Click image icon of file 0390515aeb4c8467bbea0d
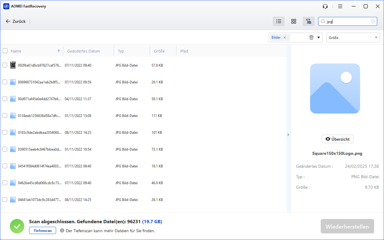 (13, 149)
